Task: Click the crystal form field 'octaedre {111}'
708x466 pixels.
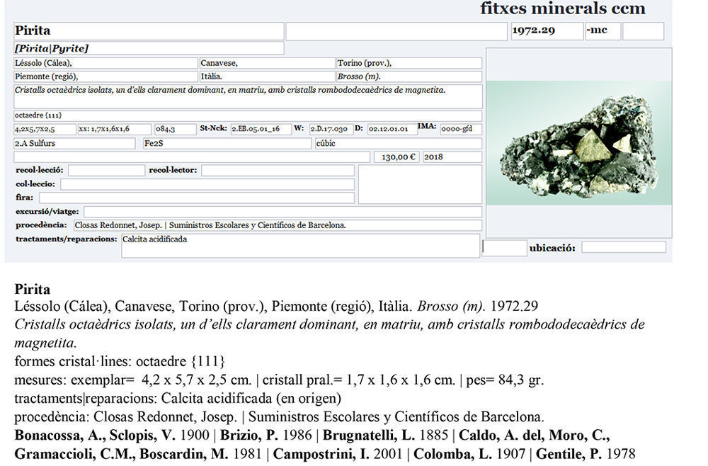Action: tap(248, 115)
